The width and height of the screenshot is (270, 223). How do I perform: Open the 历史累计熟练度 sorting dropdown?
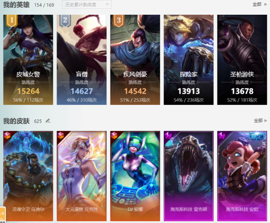(x=86, y=4)
